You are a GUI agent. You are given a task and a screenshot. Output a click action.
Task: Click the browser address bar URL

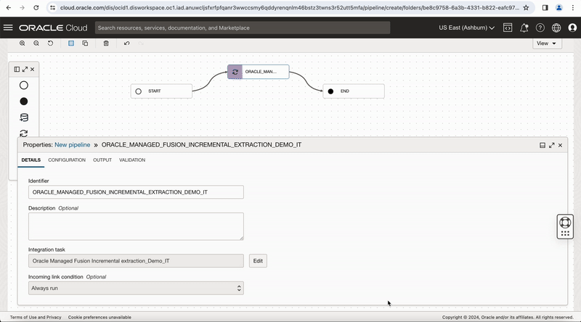(x=289, y=7)
